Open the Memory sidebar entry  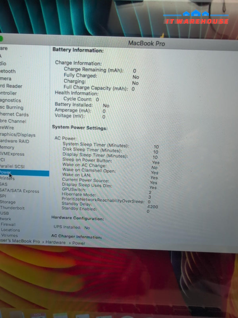coord(7,148)
